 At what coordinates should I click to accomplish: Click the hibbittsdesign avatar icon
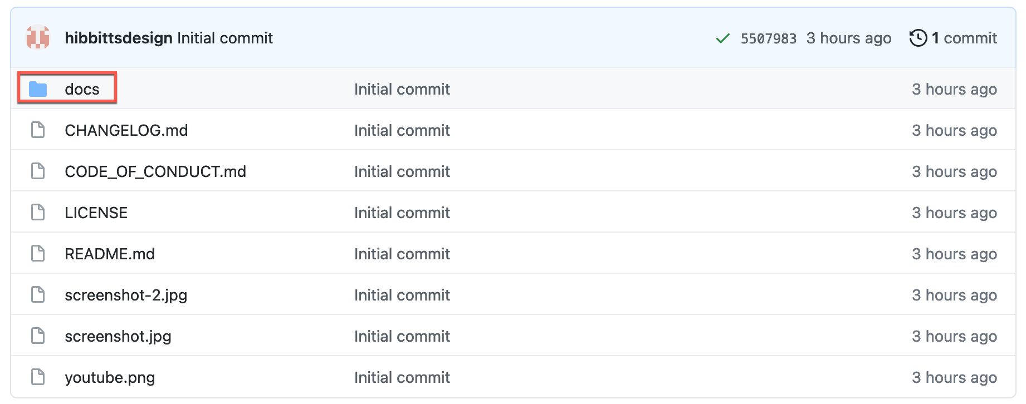(x=37, y=38)
